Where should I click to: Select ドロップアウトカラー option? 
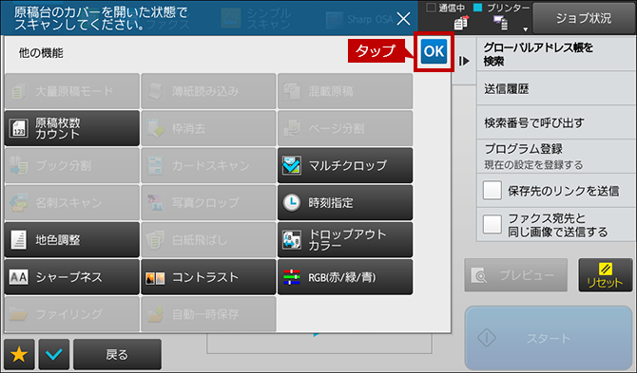pos(345,239)
